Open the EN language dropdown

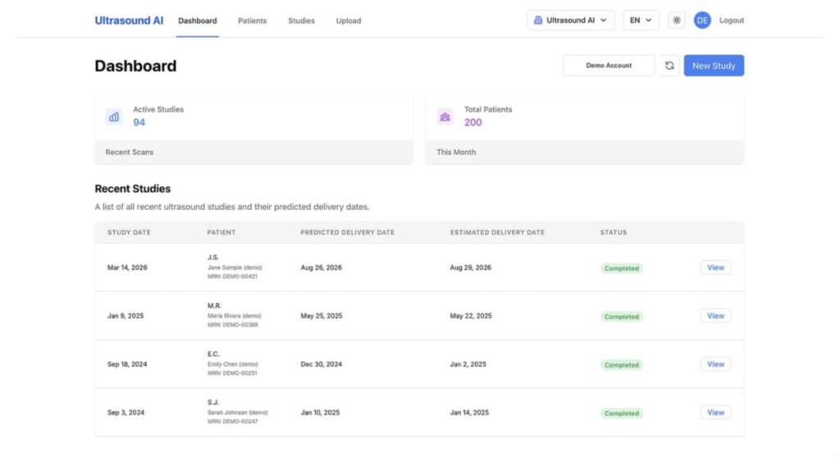641,21
